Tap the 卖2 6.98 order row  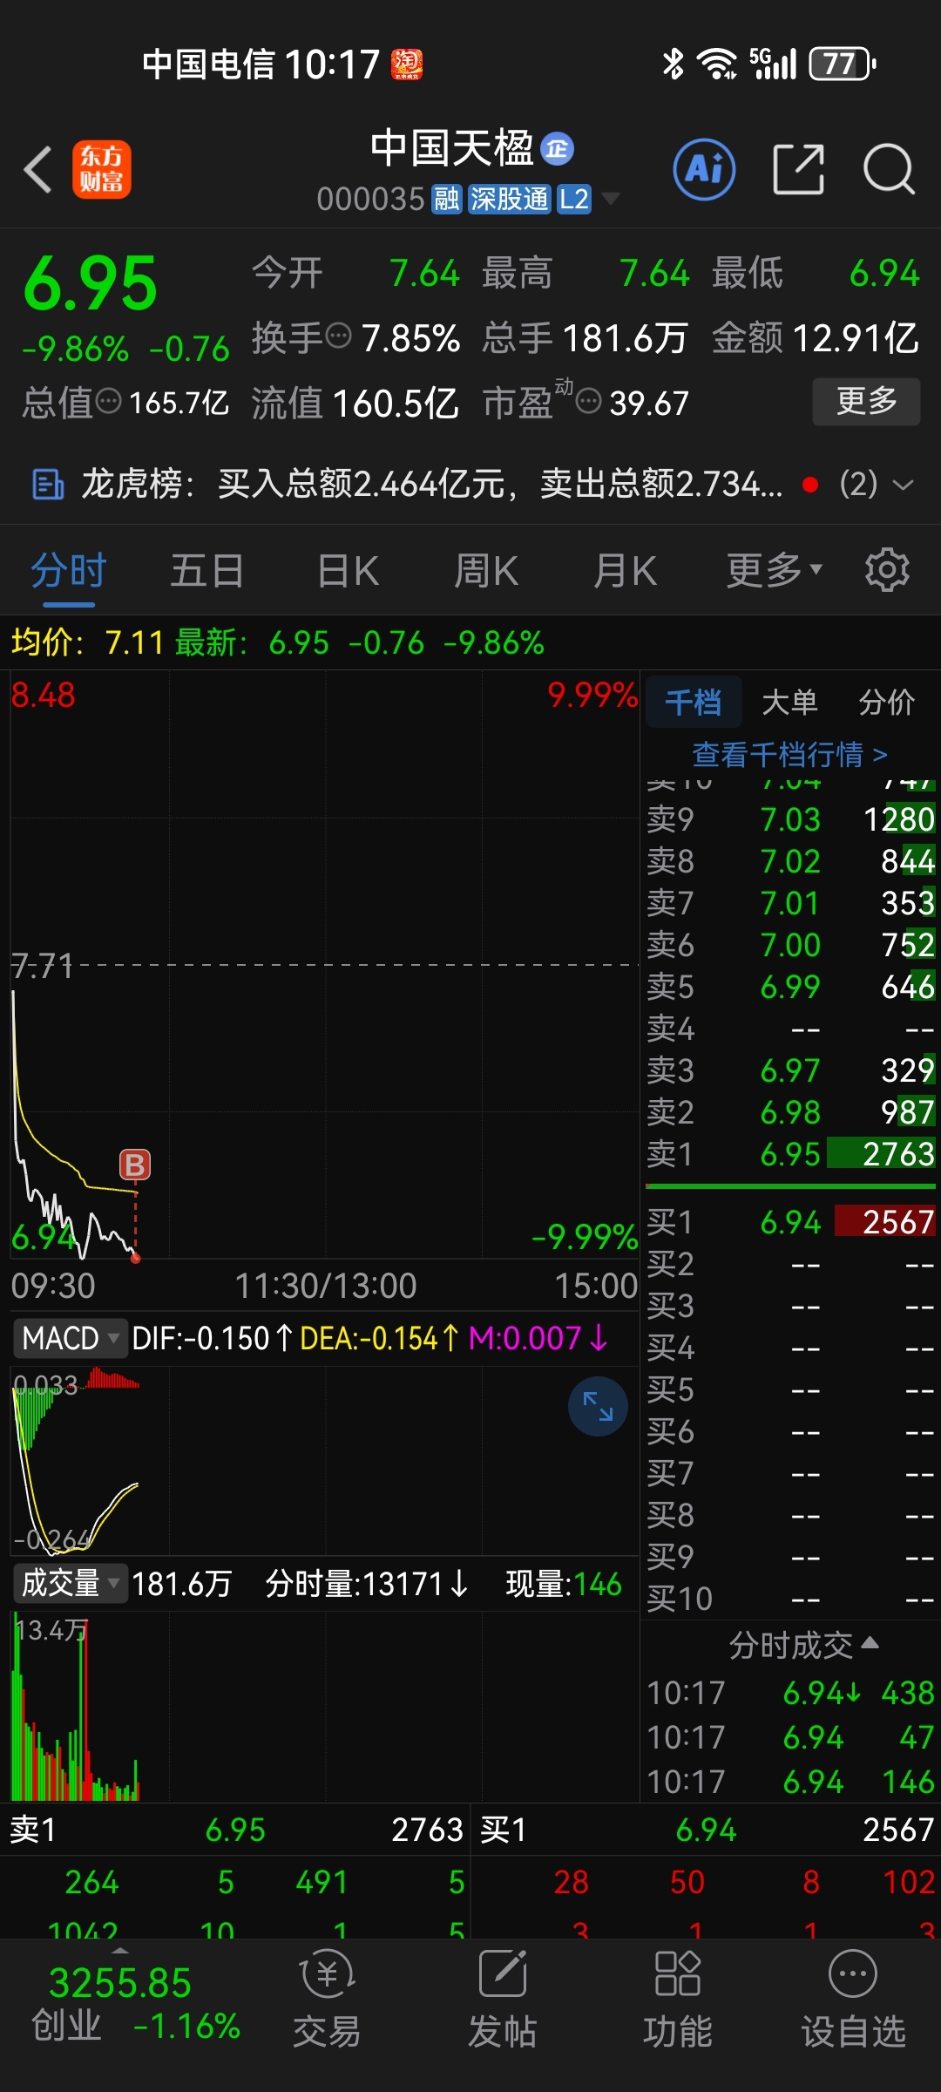click(791, 1112)
